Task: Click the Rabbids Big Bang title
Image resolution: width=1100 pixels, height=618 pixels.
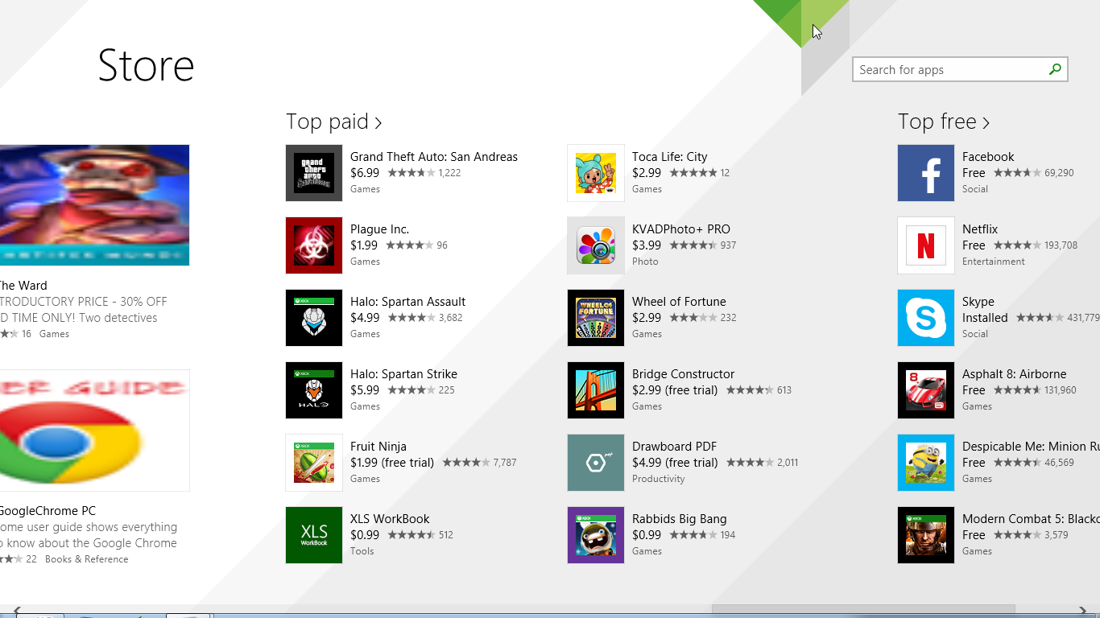Action: coord(680,519)
